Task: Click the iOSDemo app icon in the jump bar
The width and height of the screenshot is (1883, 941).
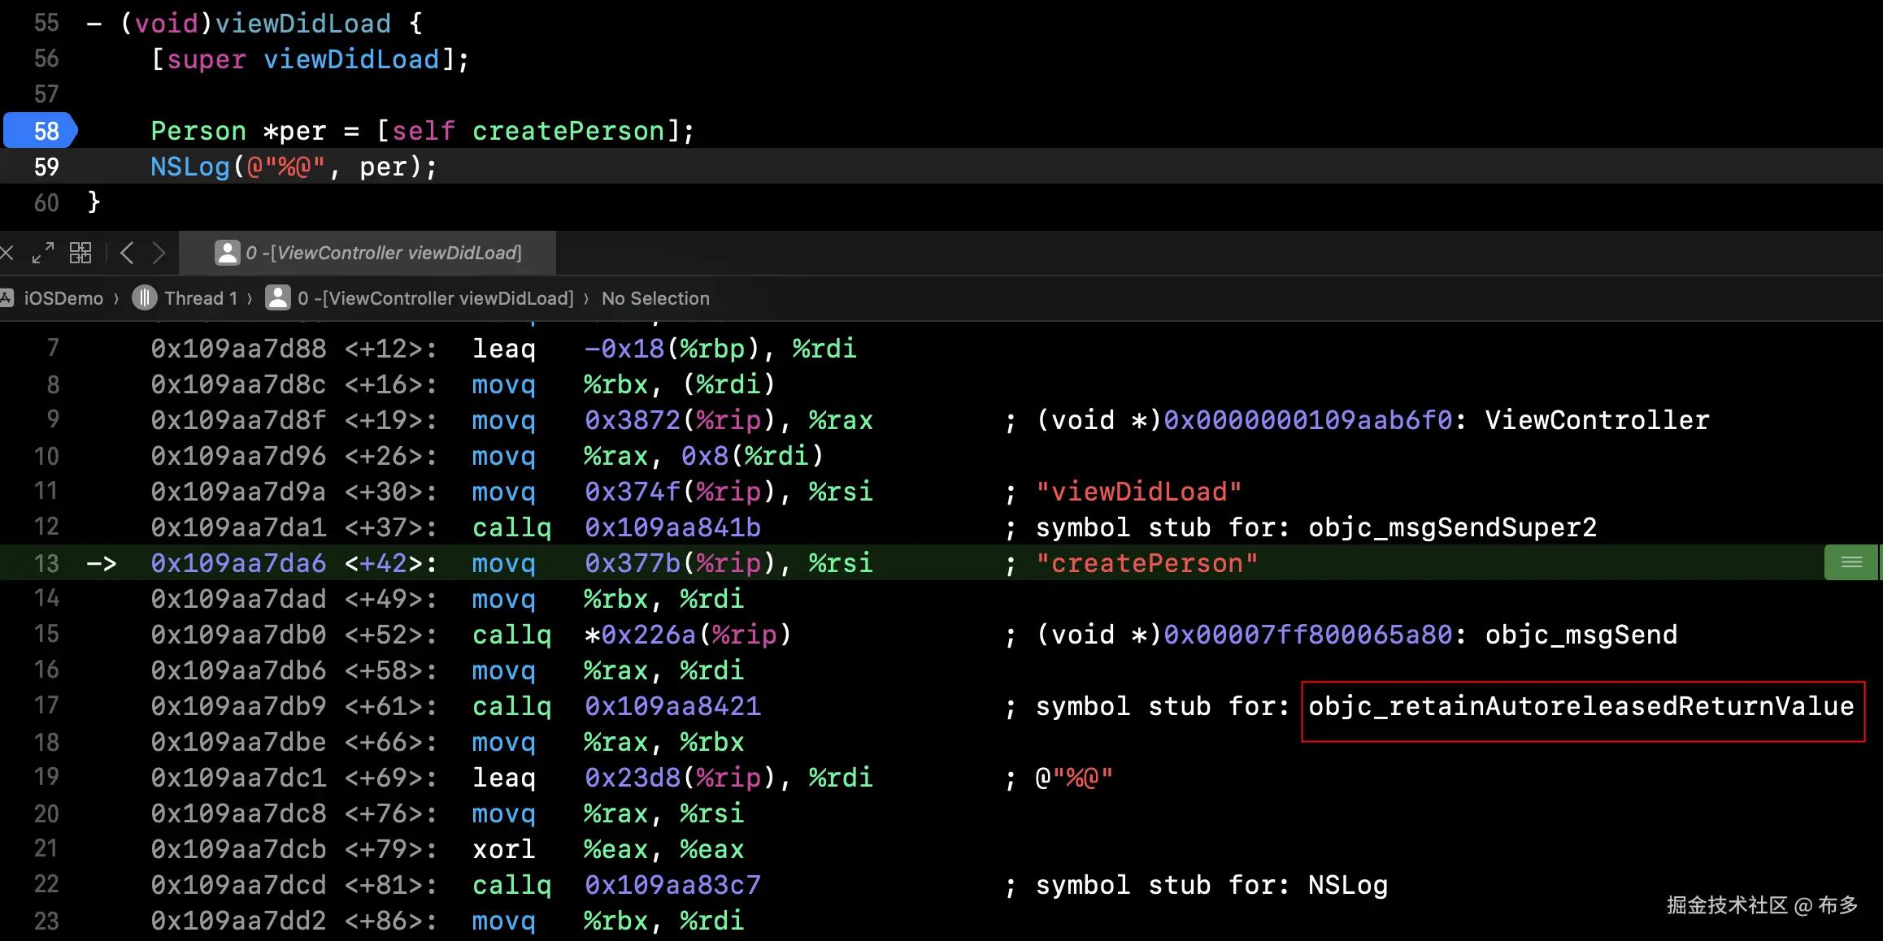Action: [x=7, y=298]
